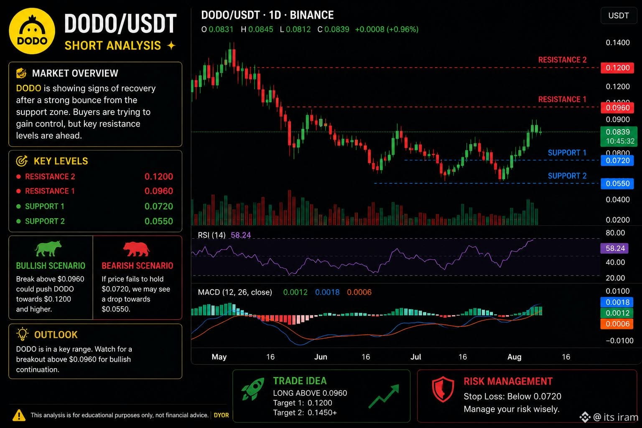Click the purple 58.24 RSI tag on the axis
Screen dimensions: 642x428
click(615, 248)
